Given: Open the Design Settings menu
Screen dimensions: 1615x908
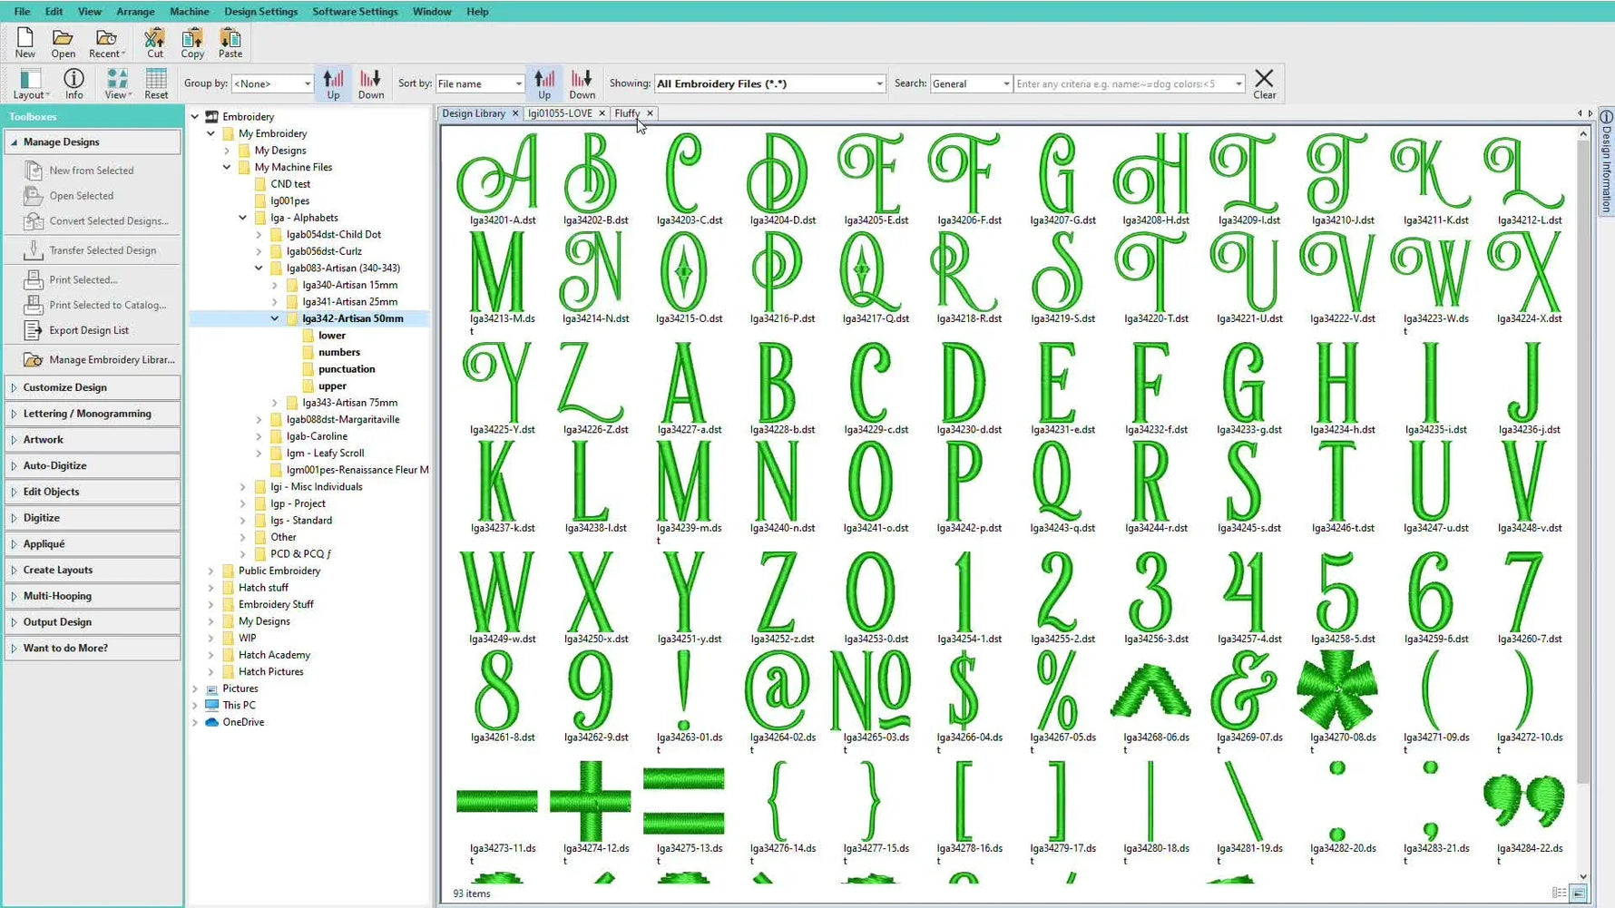Looking at the screenshot, I should tap(260, 12).
